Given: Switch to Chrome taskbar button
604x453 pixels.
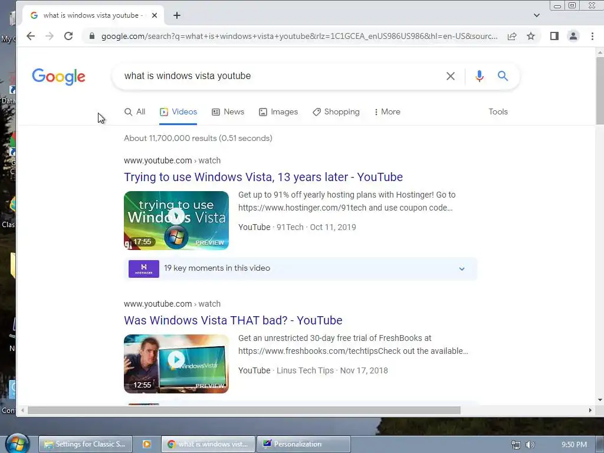Looking at the screenshot, I should (x=208, y=444).
